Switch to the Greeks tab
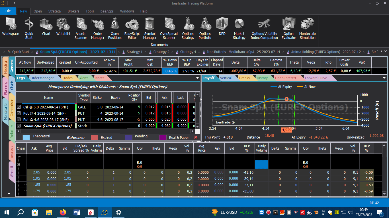The height and width of the screenshot is (218, 389). 244,78
